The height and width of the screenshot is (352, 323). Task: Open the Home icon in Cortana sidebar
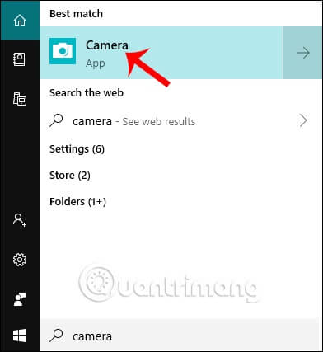[x=20, y=21]
